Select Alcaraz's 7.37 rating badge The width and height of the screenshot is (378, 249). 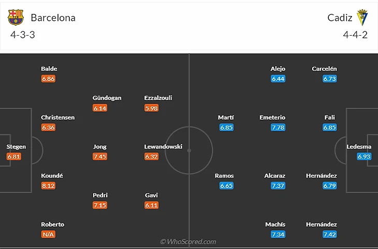[x=278, y=185]
